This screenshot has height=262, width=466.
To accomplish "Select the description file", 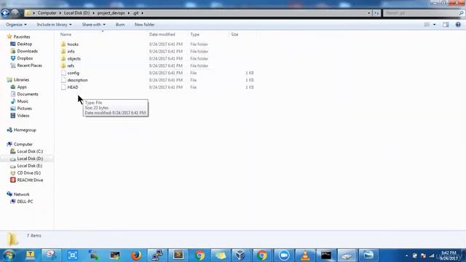I will coord(77,80).
